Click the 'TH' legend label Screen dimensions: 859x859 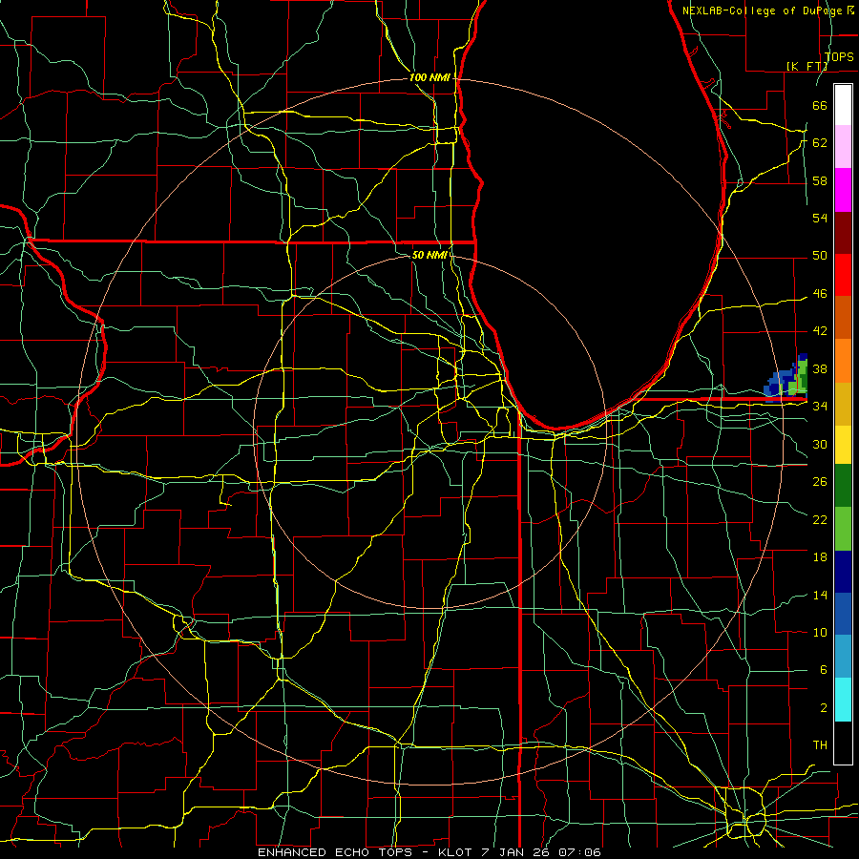pyautogui.click(x=820, y=744)
